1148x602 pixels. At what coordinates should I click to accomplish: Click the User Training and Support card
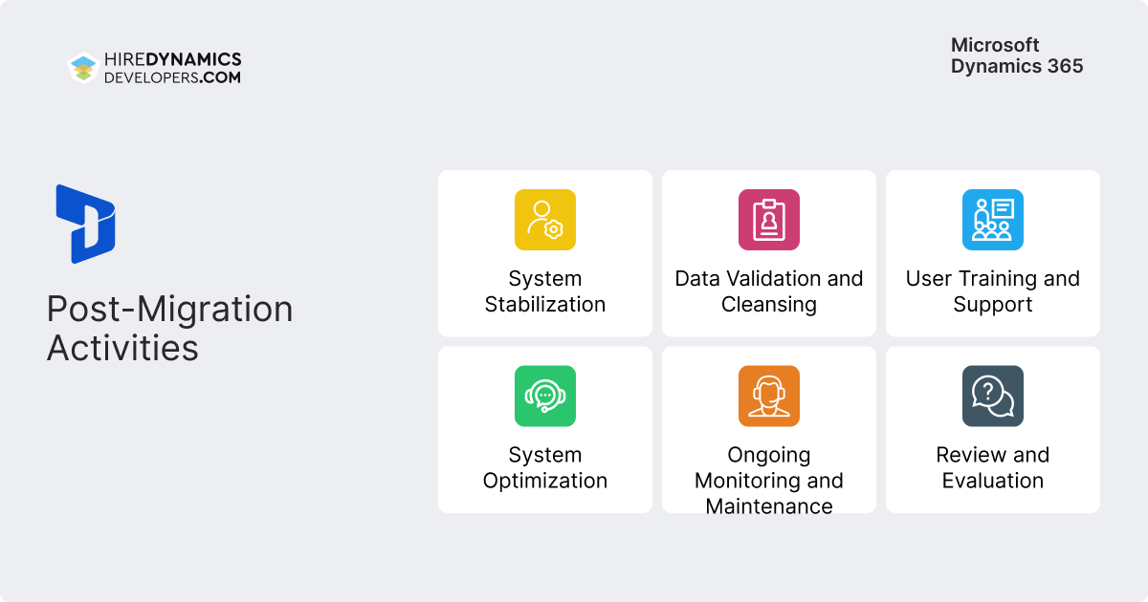993,253
